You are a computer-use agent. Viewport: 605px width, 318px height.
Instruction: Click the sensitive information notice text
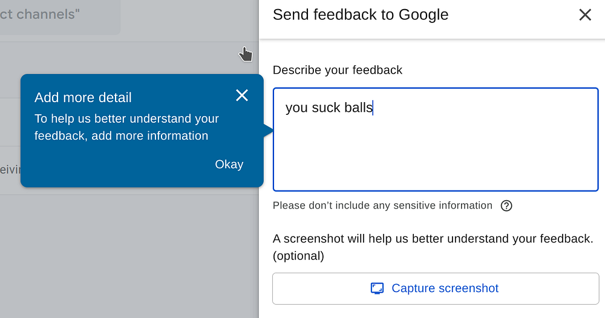(382, 206)
